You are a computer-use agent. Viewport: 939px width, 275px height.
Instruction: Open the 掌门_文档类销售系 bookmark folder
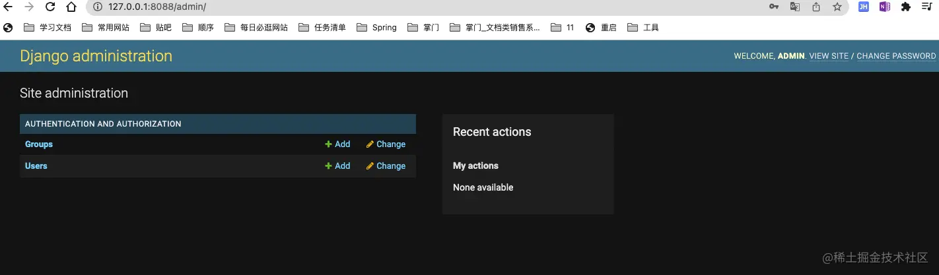(x=495, y=28)
